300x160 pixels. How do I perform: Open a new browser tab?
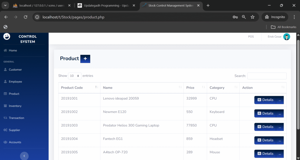pos(208,6)
